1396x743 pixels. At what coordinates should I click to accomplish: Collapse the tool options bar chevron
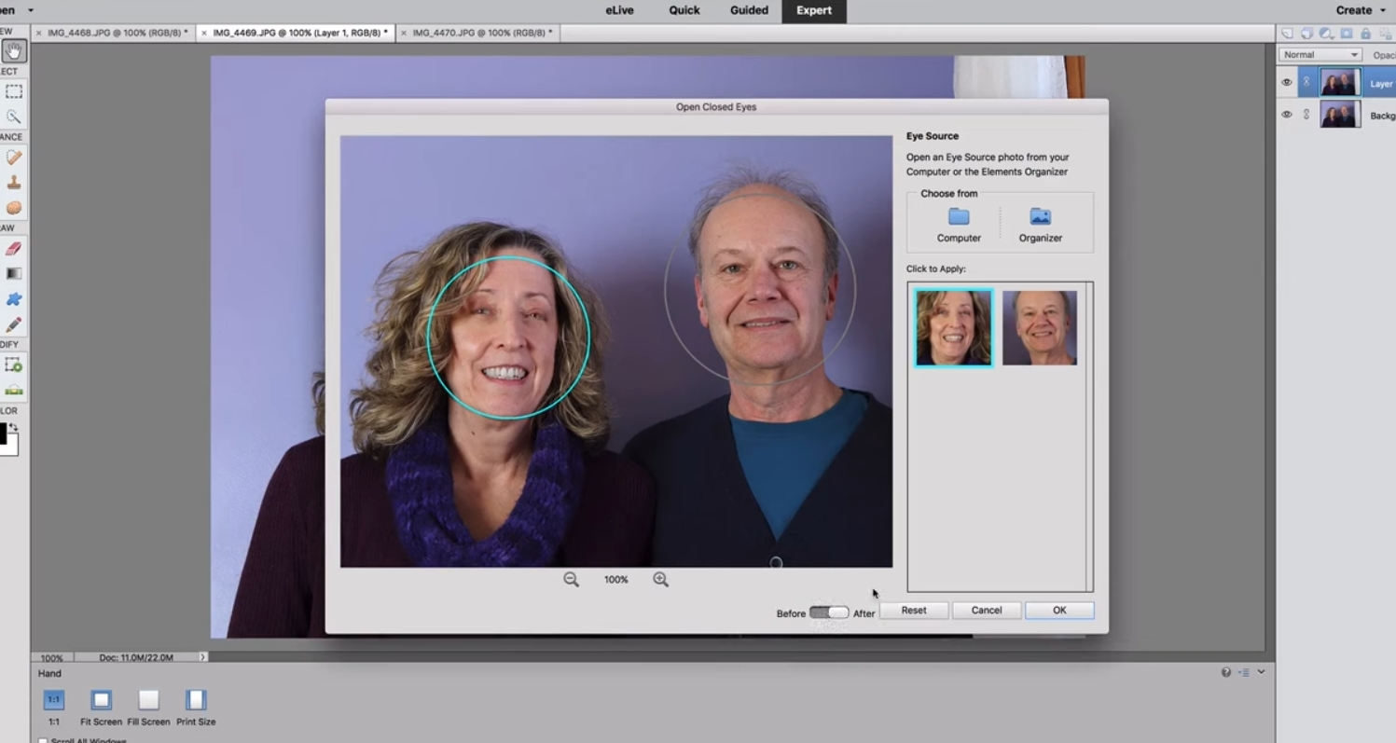click(1262, 672)
